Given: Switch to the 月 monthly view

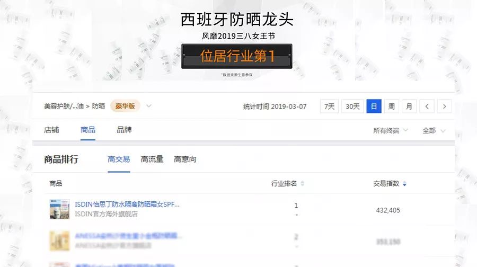Looking at the screenshot, I should (409, 106).
